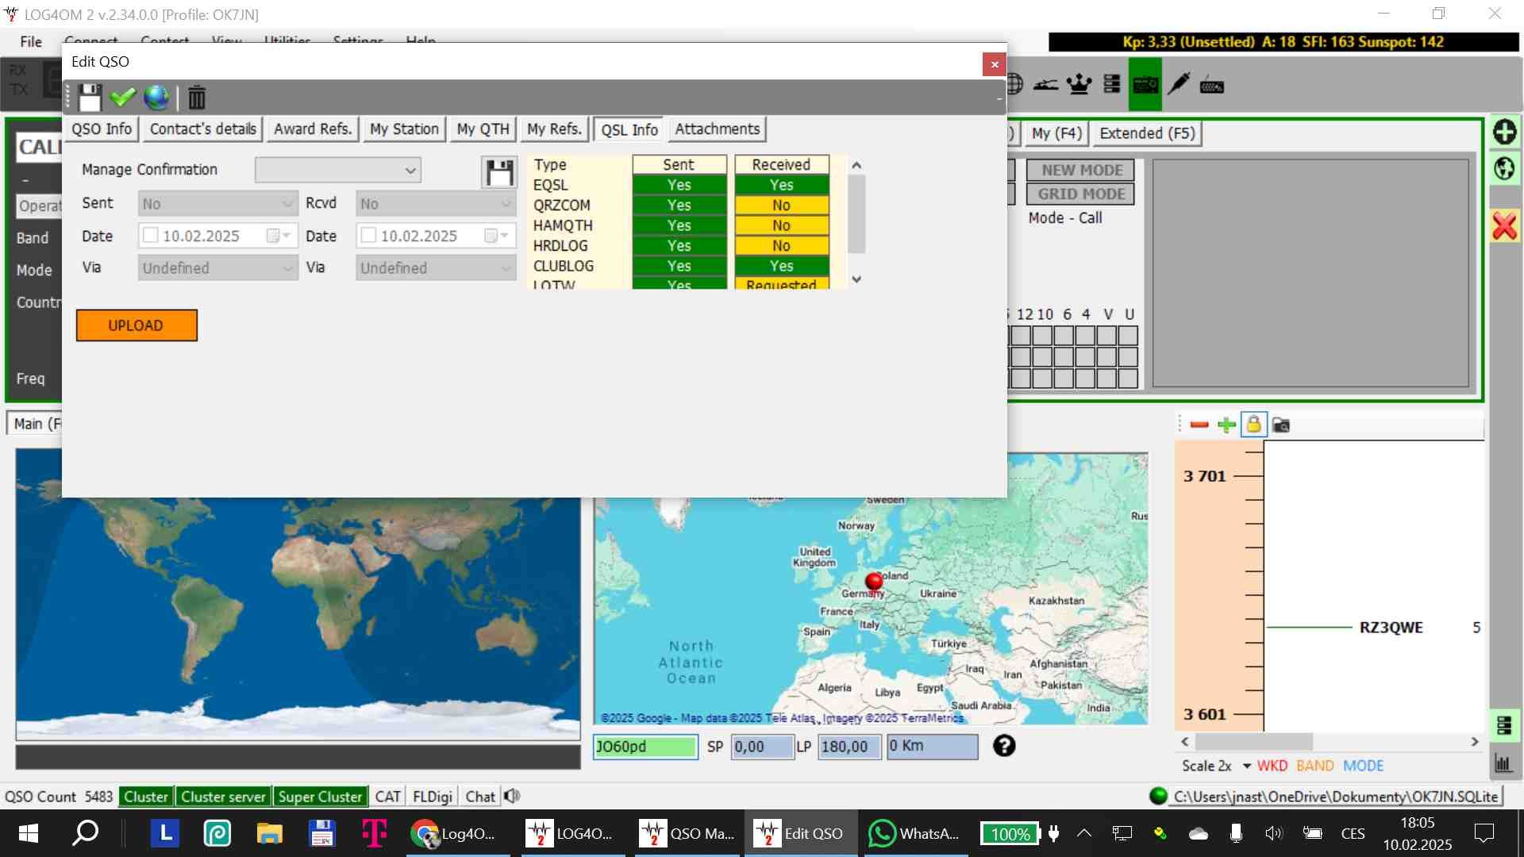Open the File menu
This screenshot has width=1524, height=857.
pos(31,41)
